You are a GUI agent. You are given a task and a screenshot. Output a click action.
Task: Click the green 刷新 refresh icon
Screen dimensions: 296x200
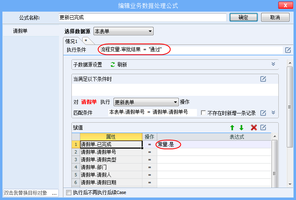click(x=113, y=65)
